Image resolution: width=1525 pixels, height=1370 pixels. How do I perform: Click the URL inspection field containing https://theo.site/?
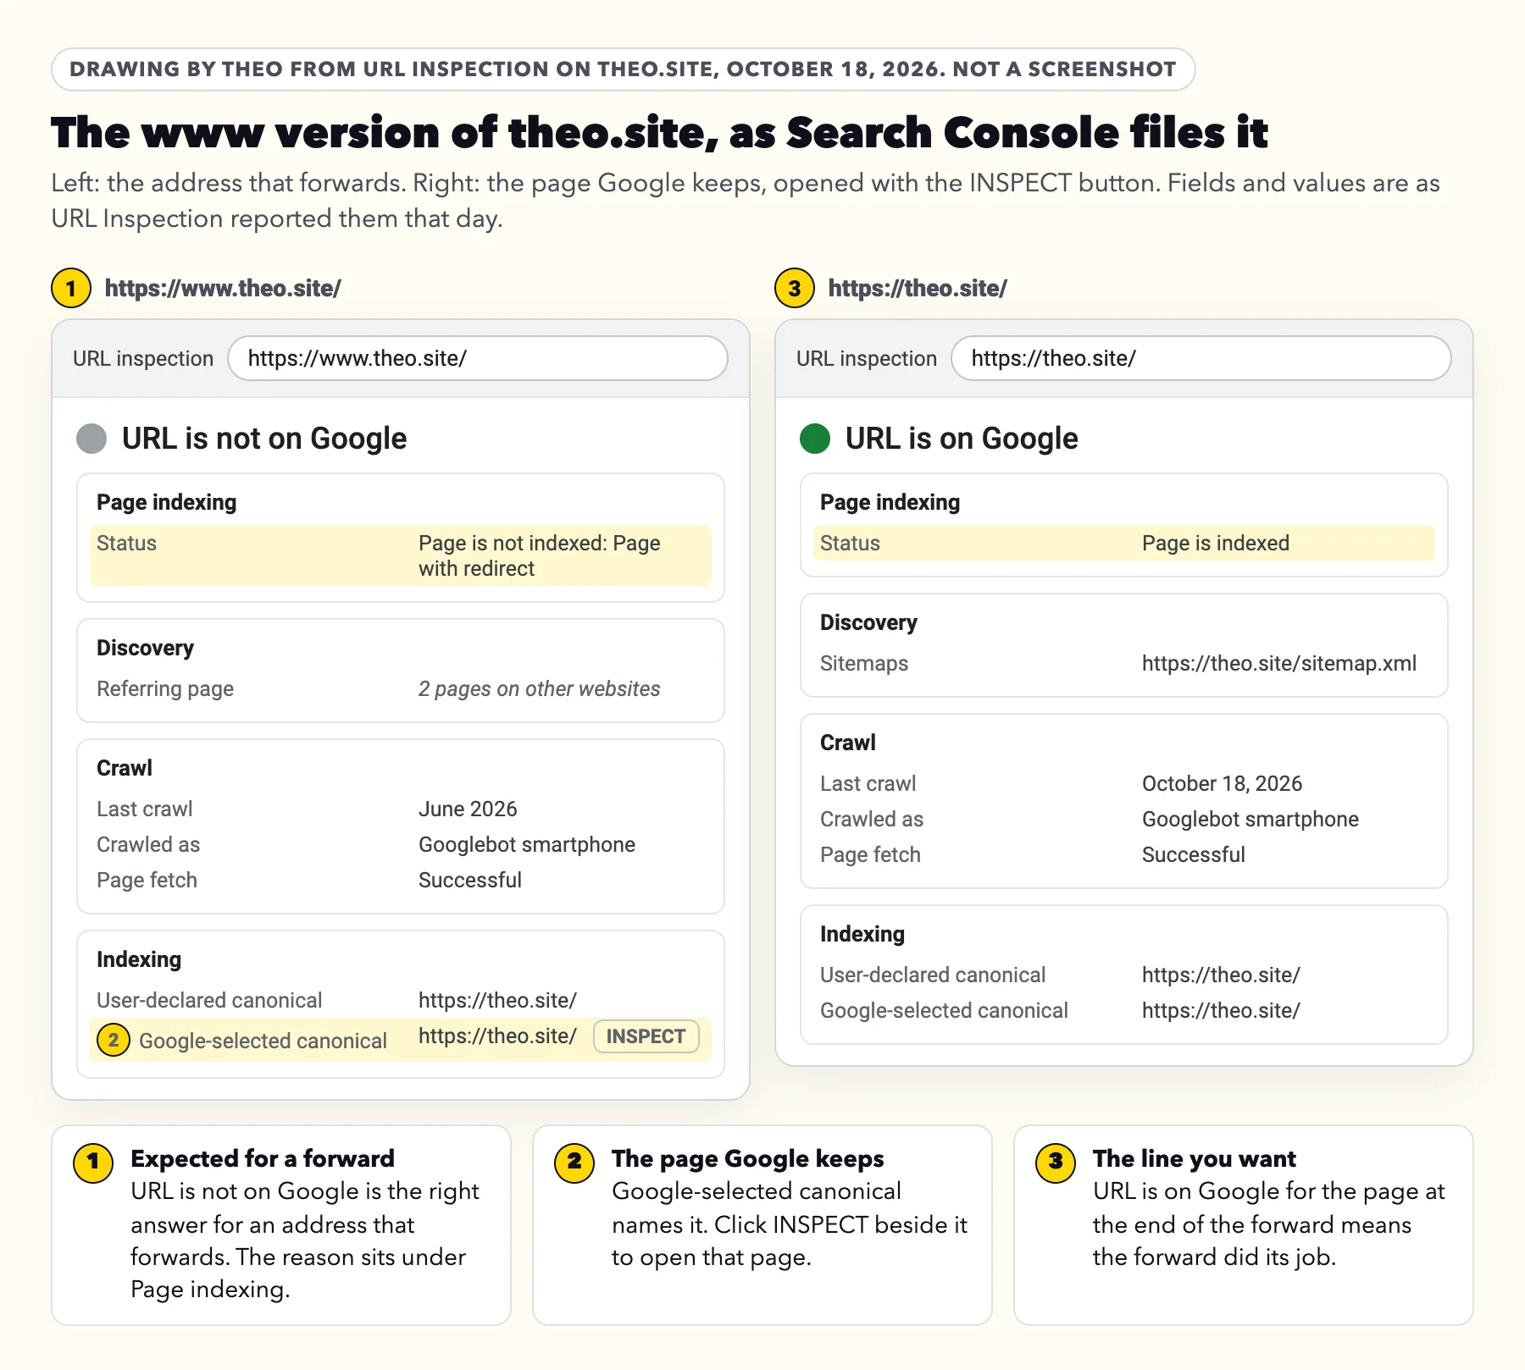tap(1201, 358)
